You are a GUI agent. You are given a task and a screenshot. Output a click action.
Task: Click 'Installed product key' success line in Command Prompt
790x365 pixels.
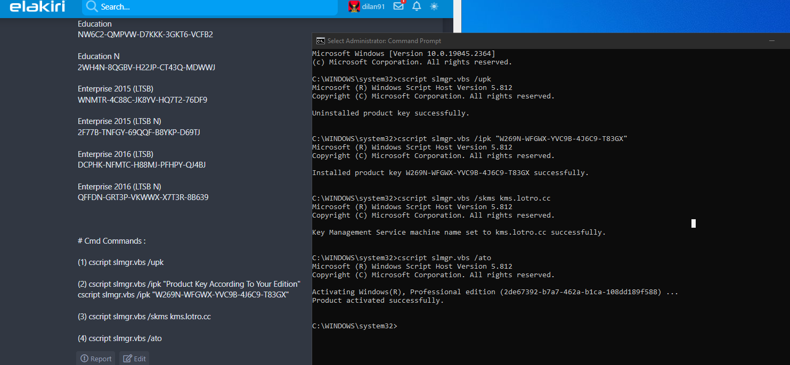[x=451, y=173]
